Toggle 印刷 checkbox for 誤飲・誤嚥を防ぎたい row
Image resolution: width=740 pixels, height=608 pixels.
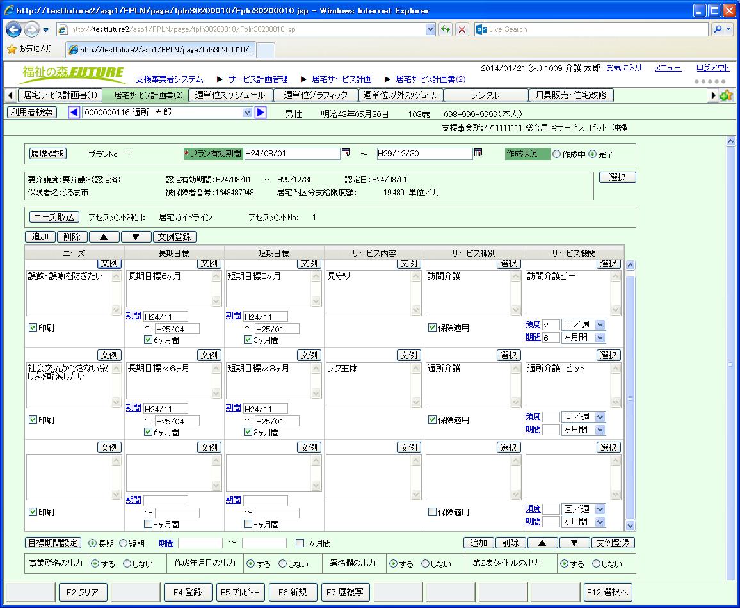33,327
